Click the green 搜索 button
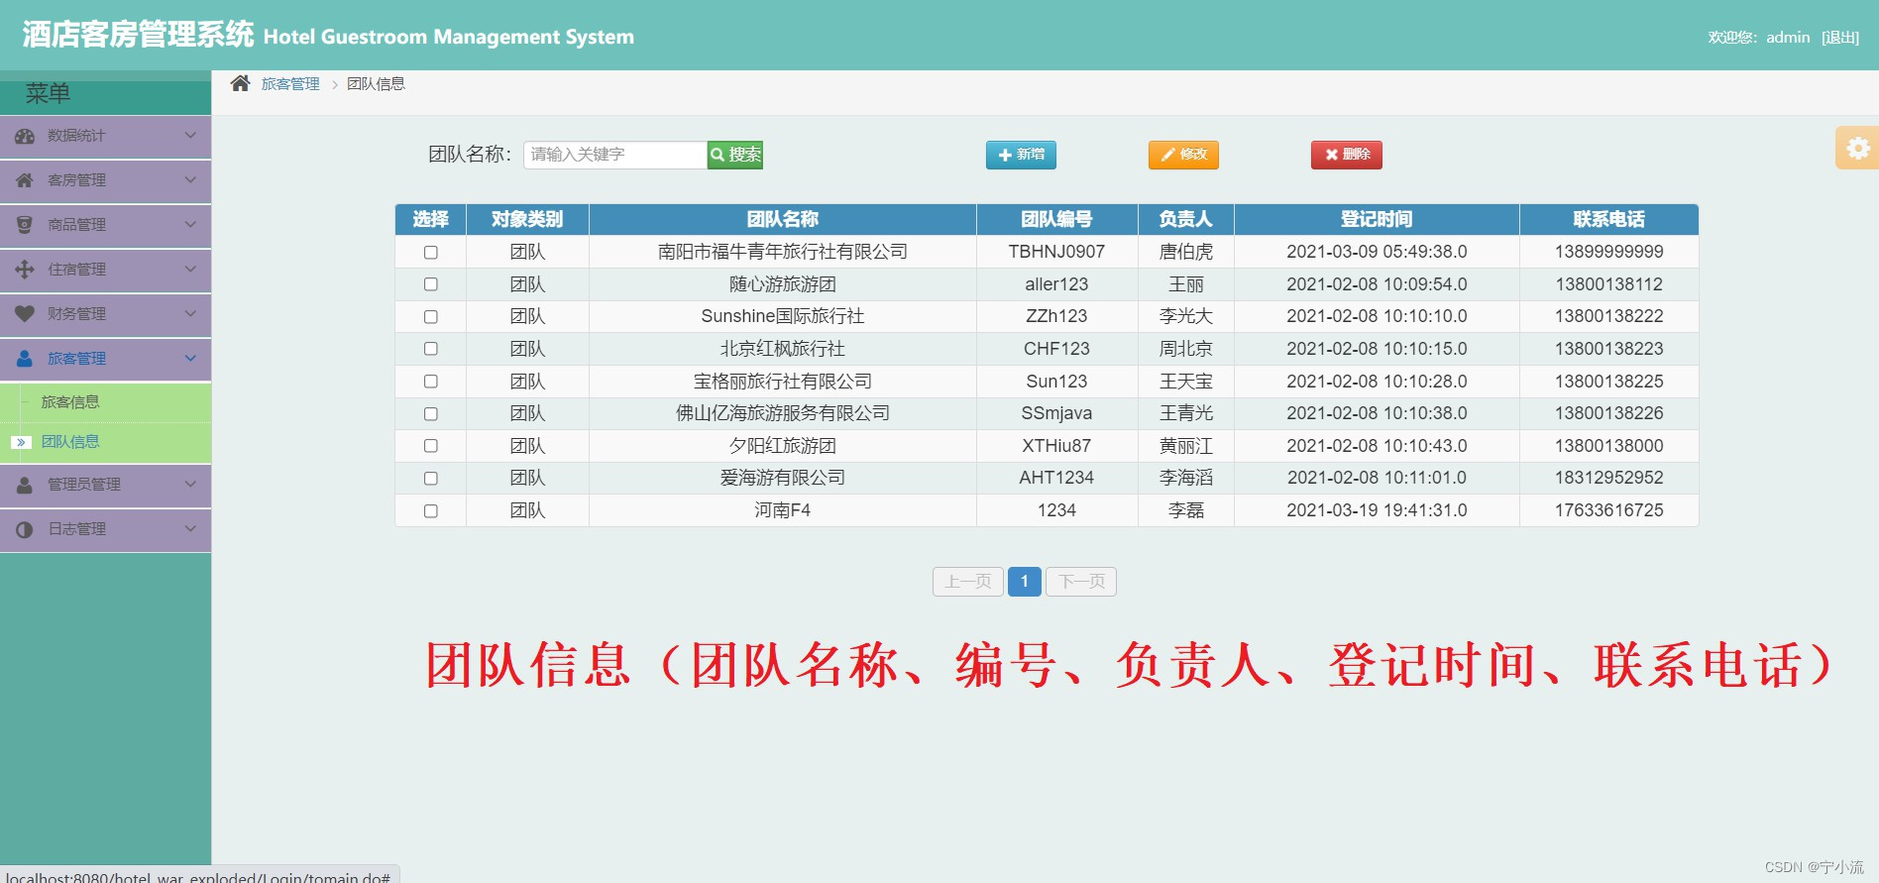The image size is (1879, 883). click(x=735, y=155)
